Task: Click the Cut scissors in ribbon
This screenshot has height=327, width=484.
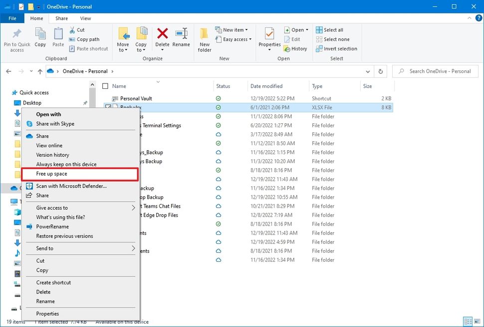Action: (72, 30)
